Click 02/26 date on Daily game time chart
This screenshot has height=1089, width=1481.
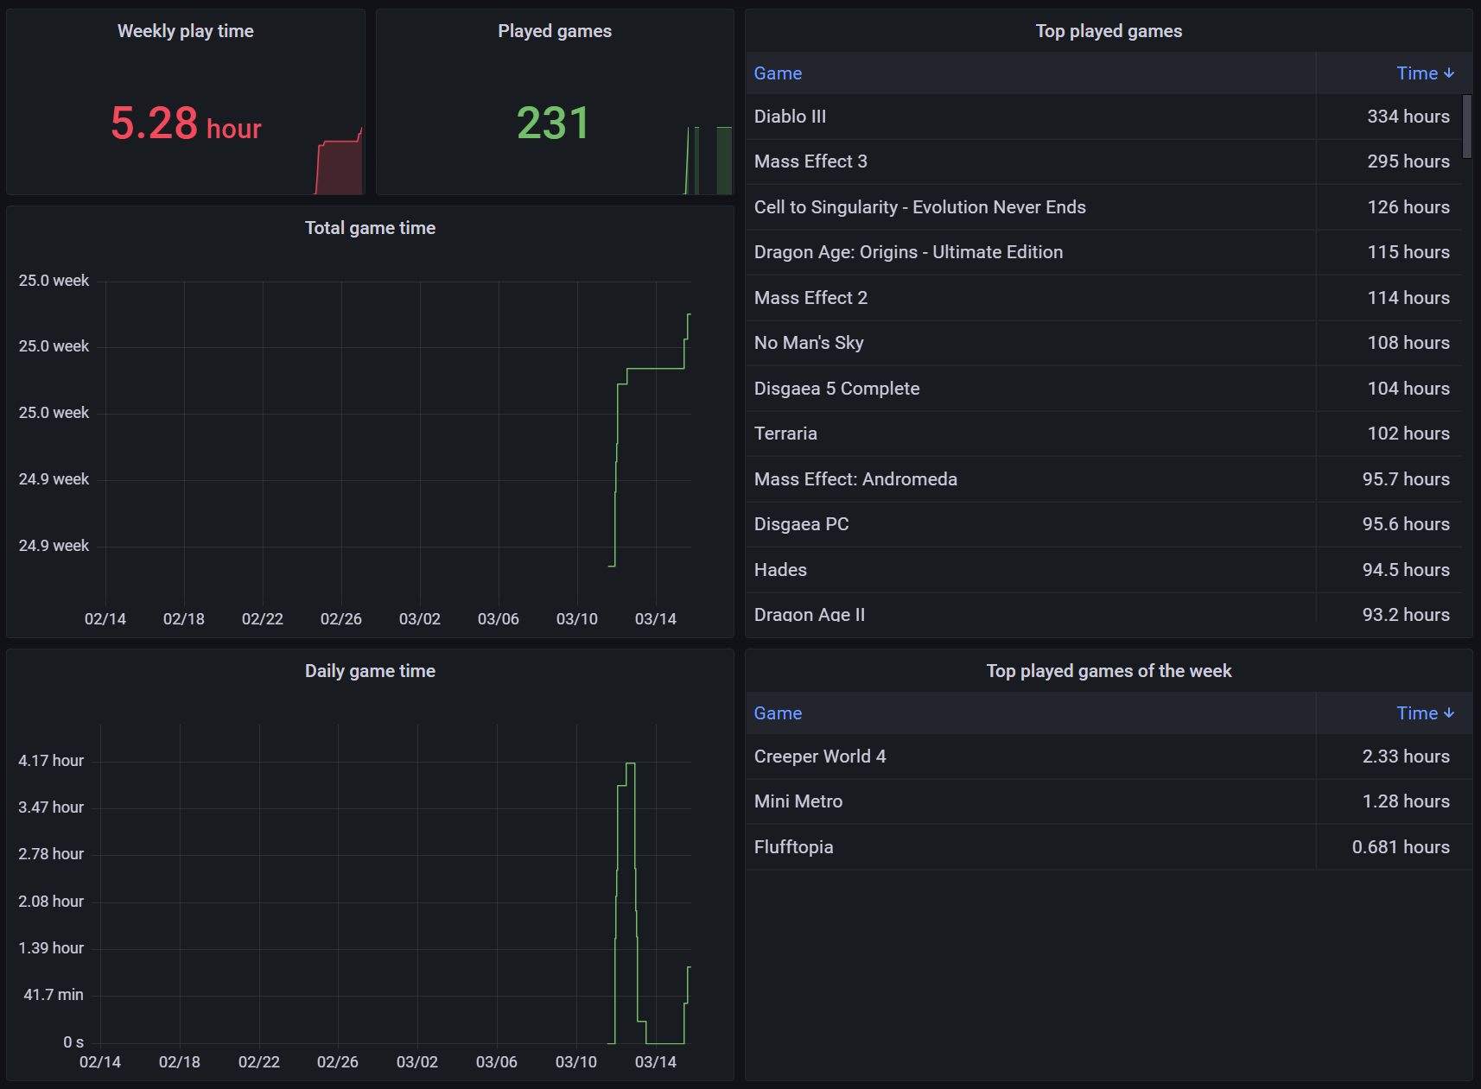click(338, 1062)
